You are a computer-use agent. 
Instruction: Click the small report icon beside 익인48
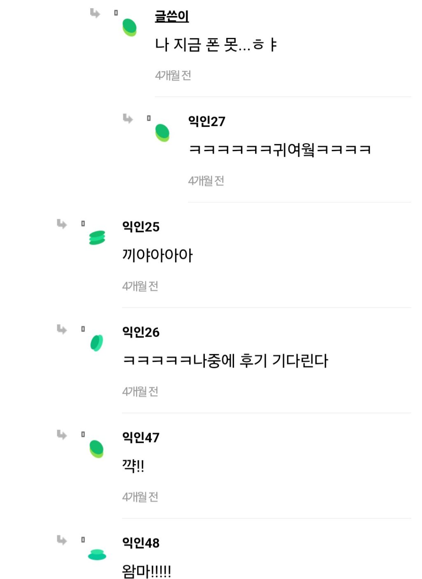pos(82,538)
